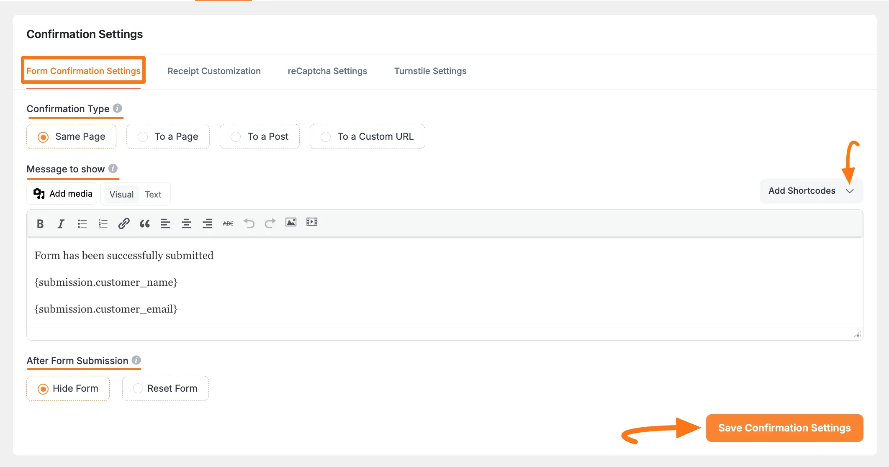Switch editor to Text mode
The image size is (889, 467).
click(153, 194)
